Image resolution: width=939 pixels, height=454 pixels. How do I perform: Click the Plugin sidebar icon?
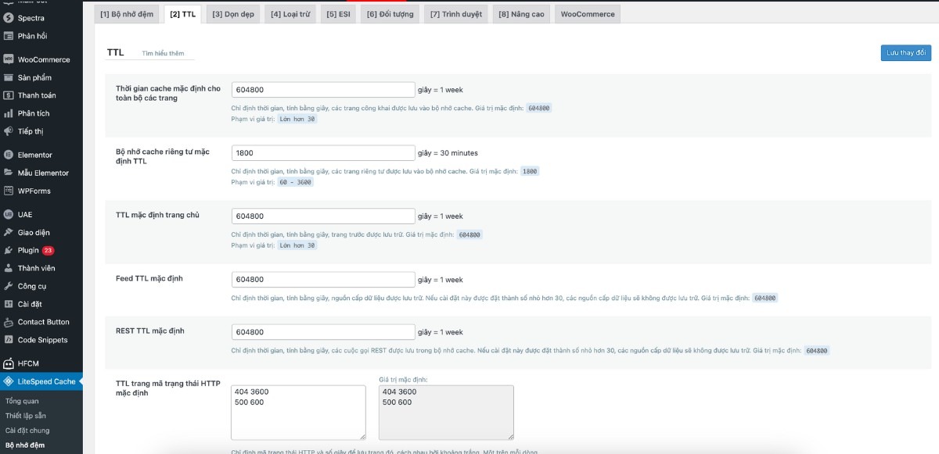click(9, 250)
